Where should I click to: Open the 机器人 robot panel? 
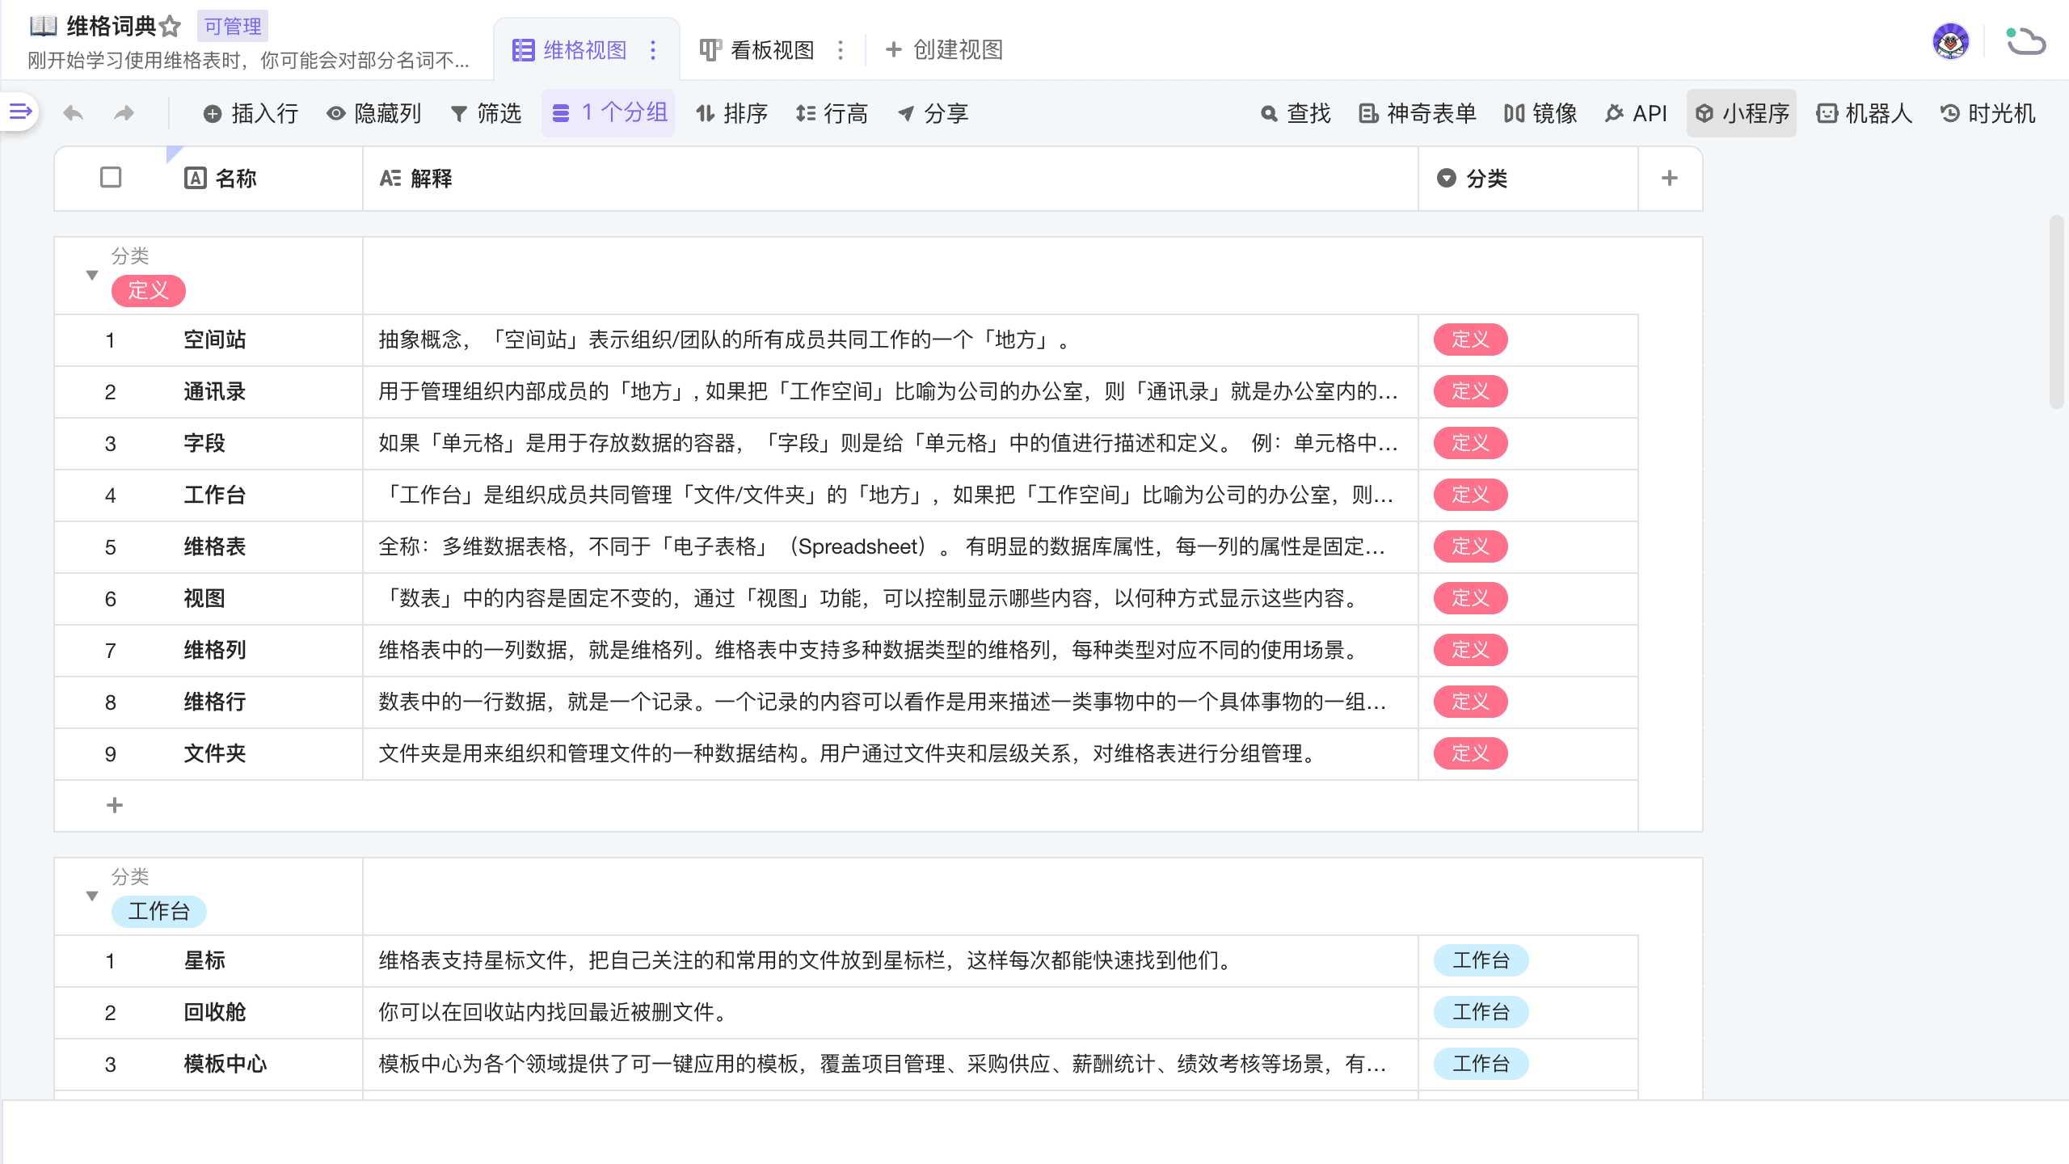tap(1865, 113)
